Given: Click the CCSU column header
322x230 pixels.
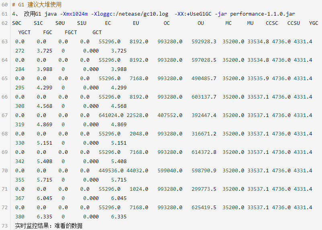Looking at the screenshot, I should click(x=293, y=23).
